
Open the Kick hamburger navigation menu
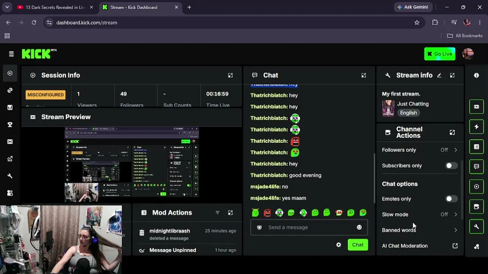[x=11, y=54]
